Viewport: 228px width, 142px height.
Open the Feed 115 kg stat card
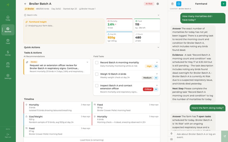[147, 25]
